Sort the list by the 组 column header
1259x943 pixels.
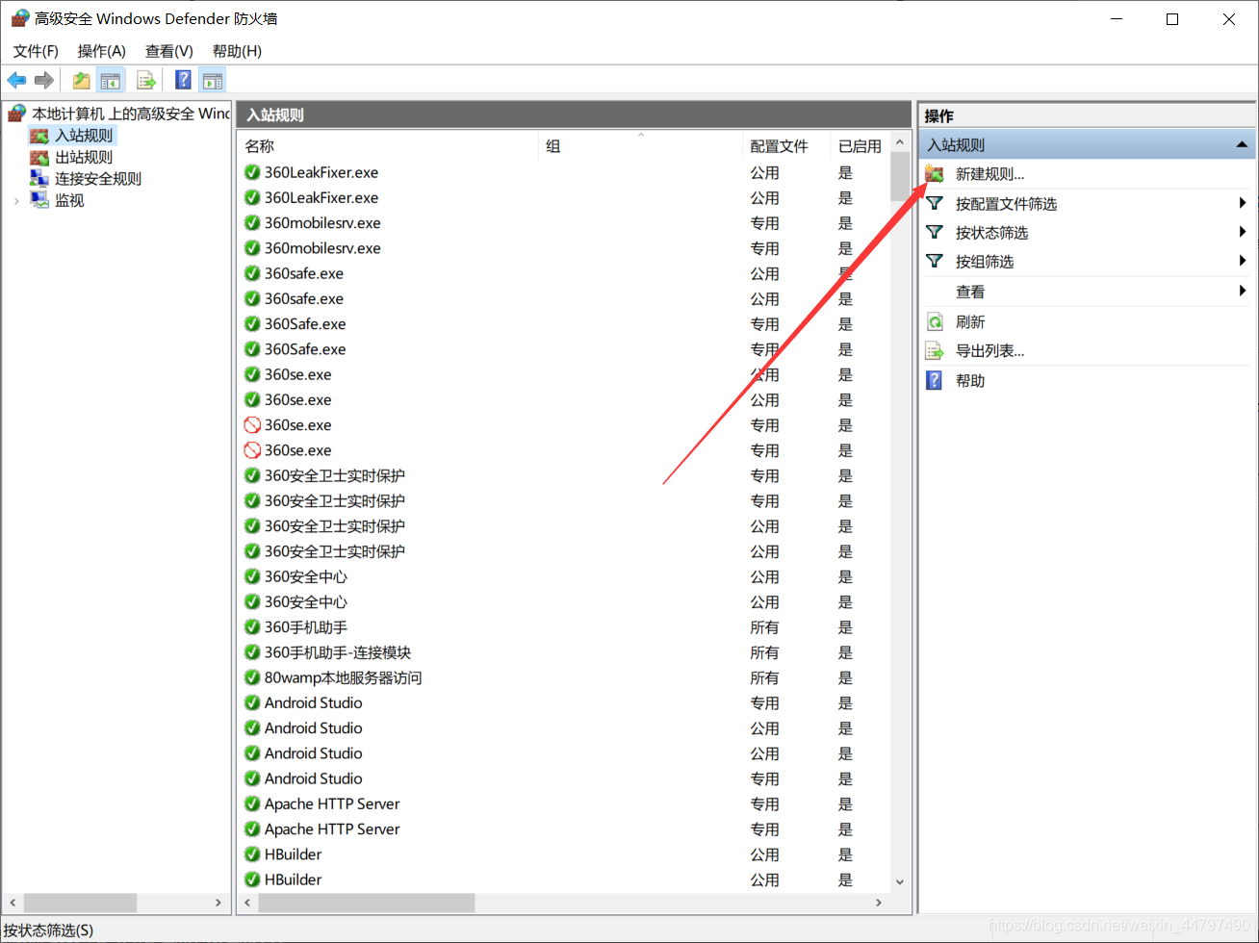coord(641,146)
